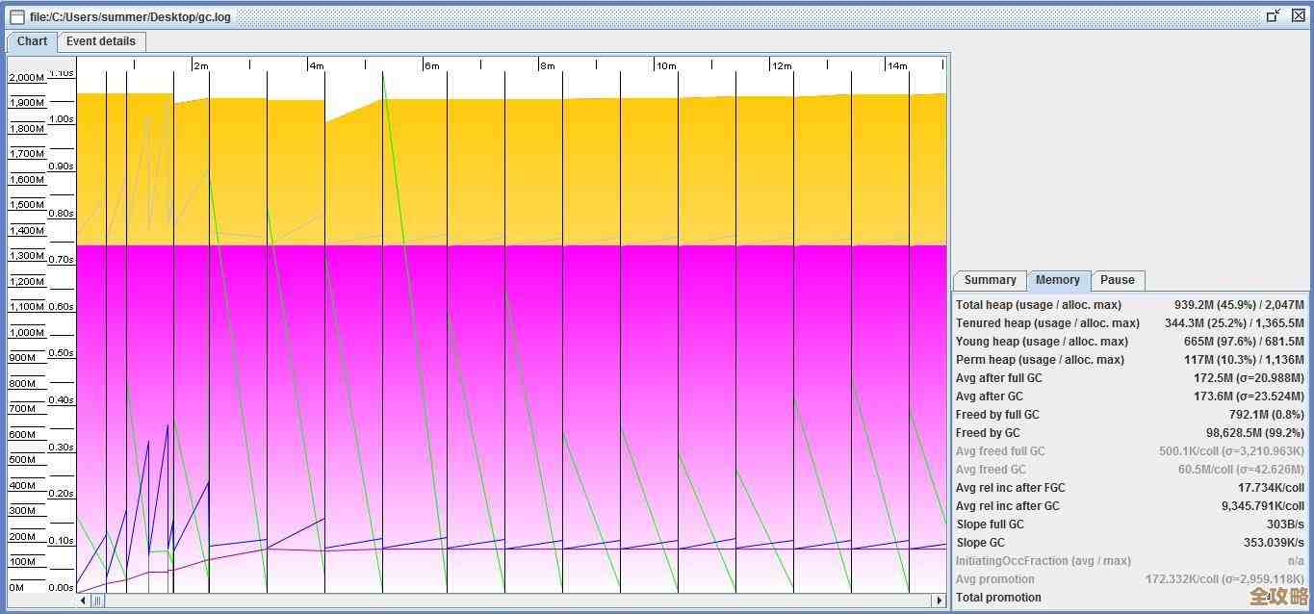The image size is (1314, 614).
Task: Click the chart scrollbar right arrow
Action: [x=939, y=601]
